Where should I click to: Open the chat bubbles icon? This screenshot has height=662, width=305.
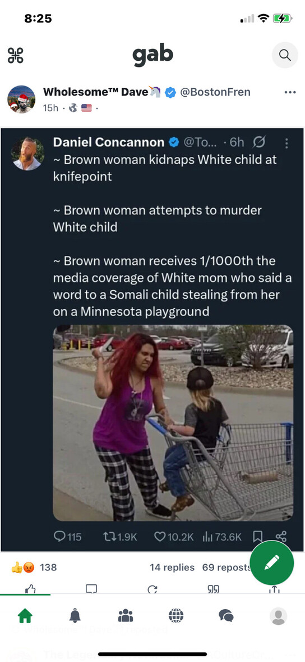tap(227, 616)
